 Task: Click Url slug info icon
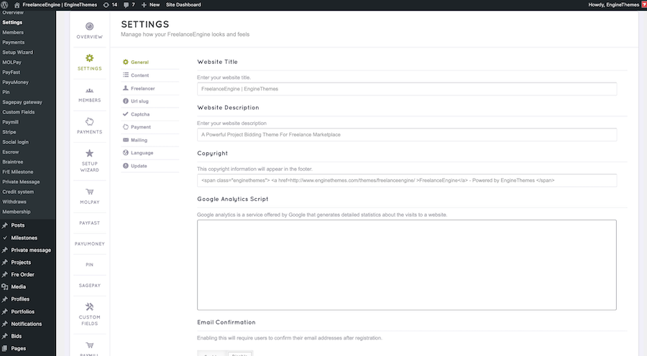click(x=126, y=101)
